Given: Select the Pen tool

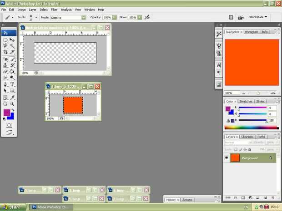Looking at the screenshot, I should 5,84.
